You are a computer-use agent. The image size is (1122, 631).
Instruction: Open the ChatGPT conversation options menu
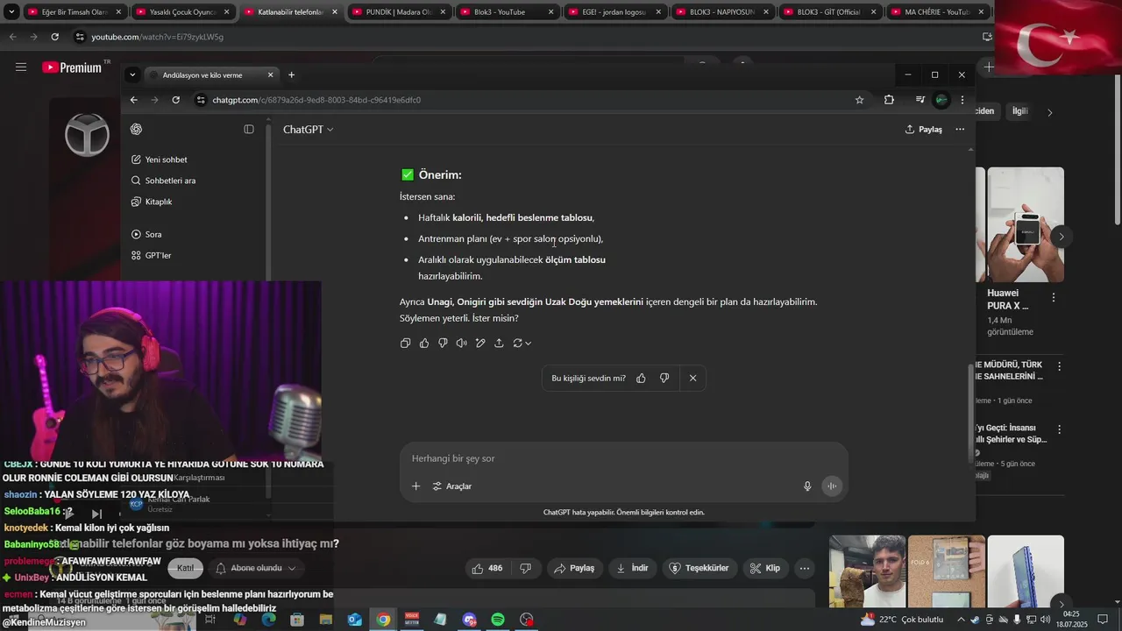pos(960,129)
